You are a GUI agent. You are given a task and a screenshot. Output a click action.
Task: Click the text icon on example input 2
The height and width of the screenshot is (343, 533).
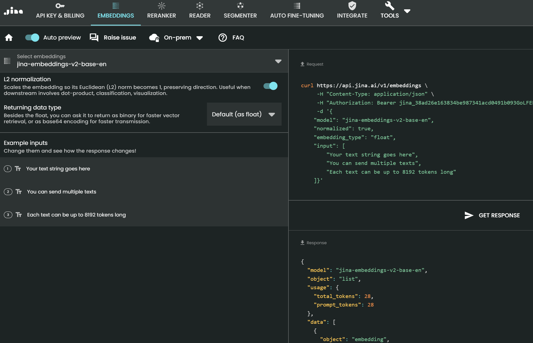(x=19, y=192)
